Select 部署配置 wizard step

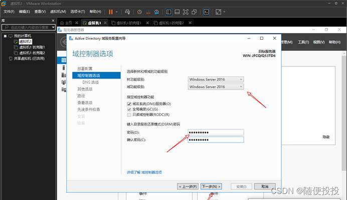(x=85, y=68)
